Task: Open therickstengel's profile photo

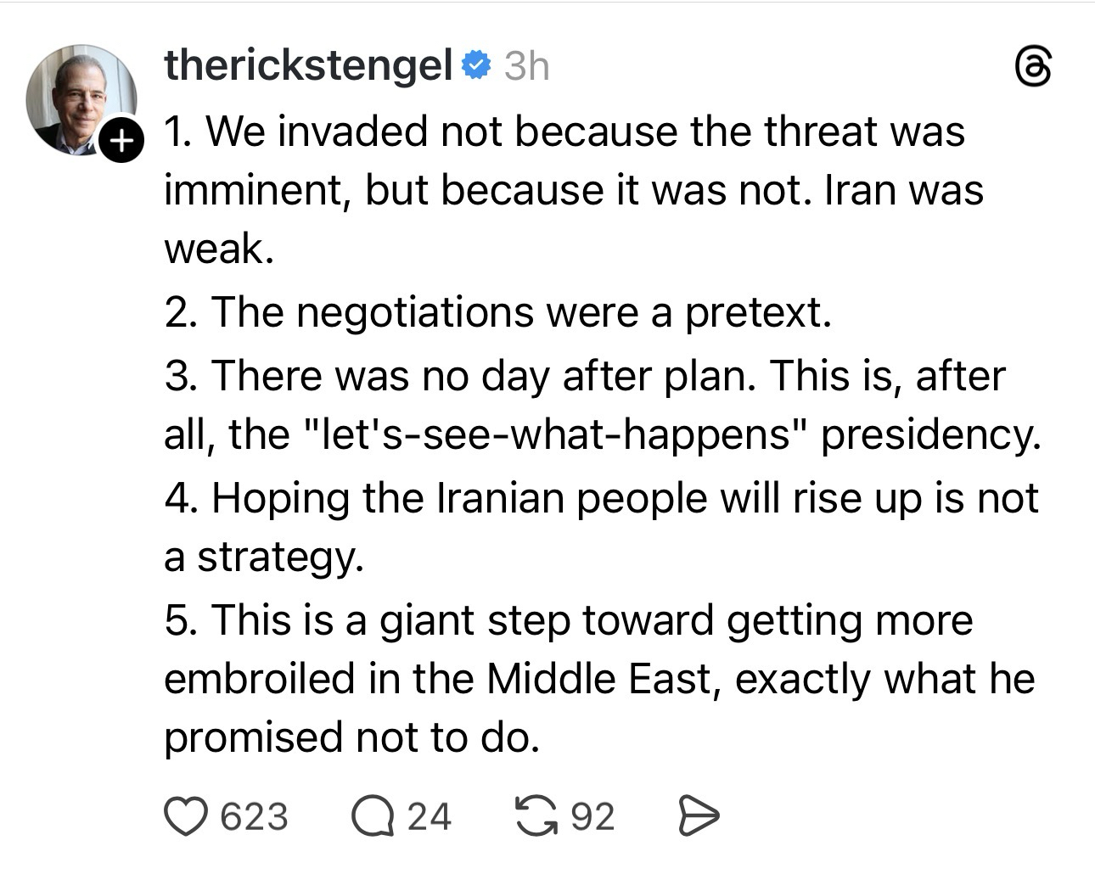Action: (x=80, y=98)
